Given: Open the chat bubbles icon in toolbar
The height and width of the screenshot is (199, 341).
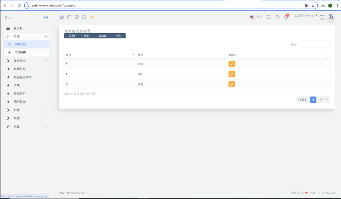Looking at the screenshot, I should coord(69,17).
